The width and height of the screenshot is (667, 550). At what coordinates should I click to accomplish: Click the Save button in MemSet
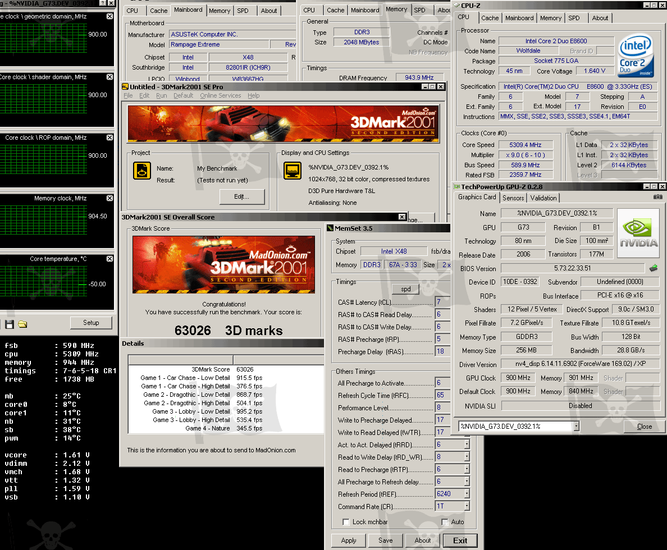(385, 540)
